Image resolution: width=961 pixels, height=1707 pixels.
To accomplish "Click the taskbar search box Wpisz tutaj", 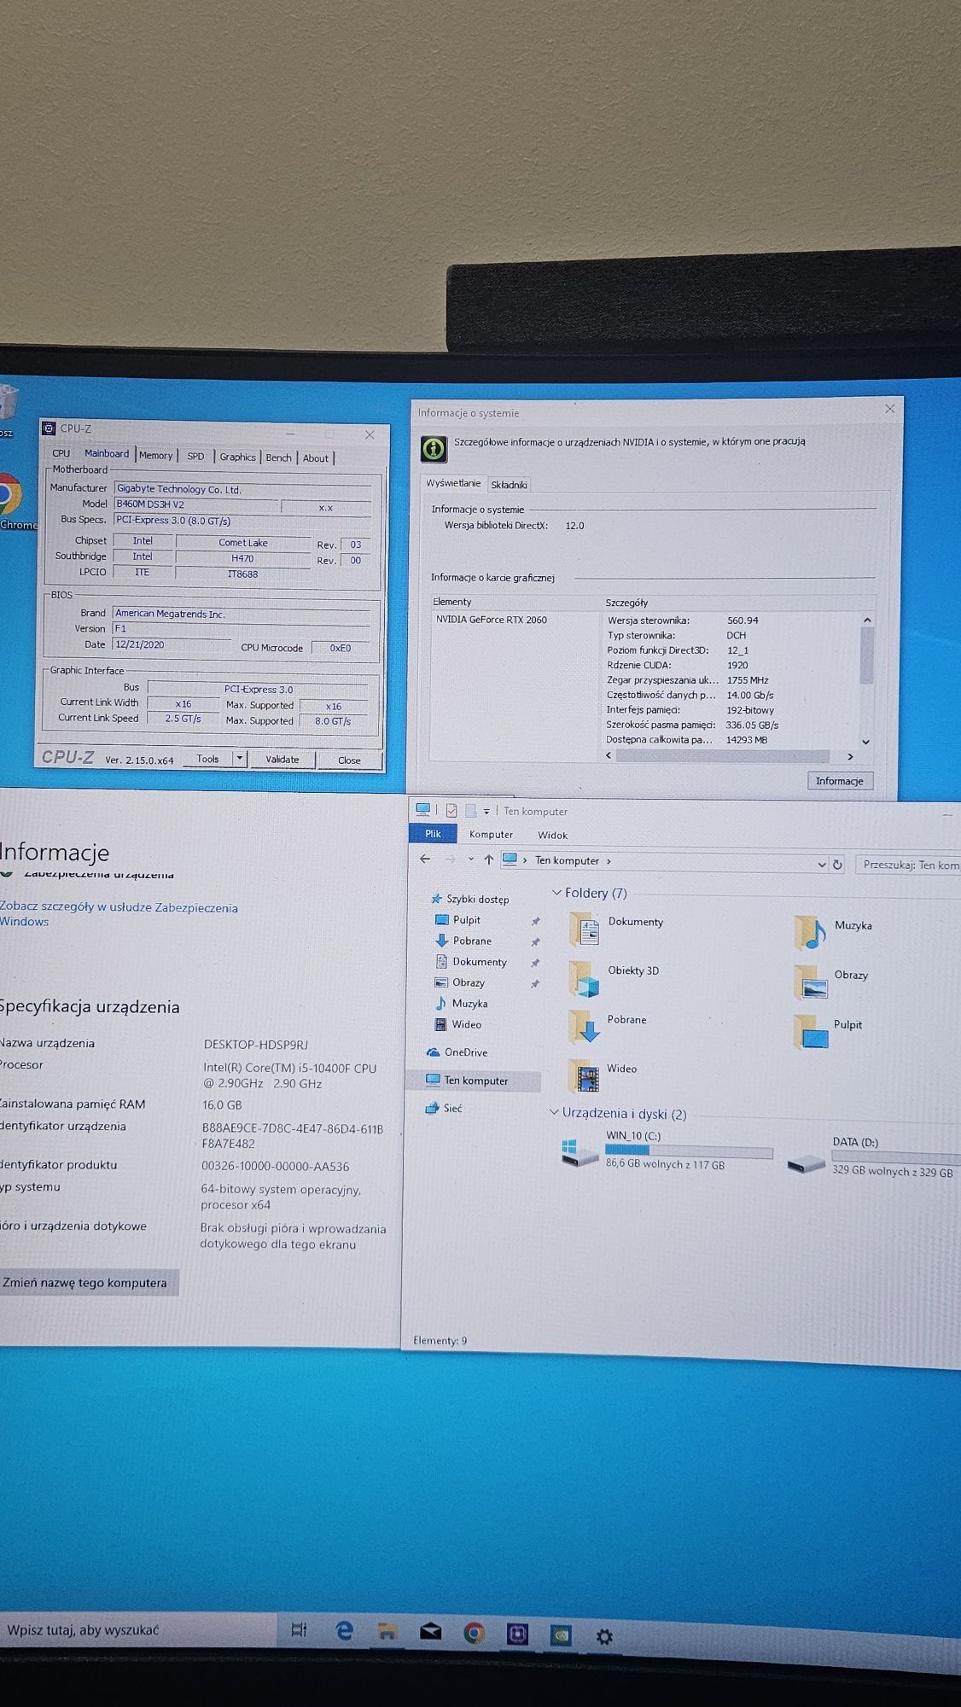I will coord(137,1629).
